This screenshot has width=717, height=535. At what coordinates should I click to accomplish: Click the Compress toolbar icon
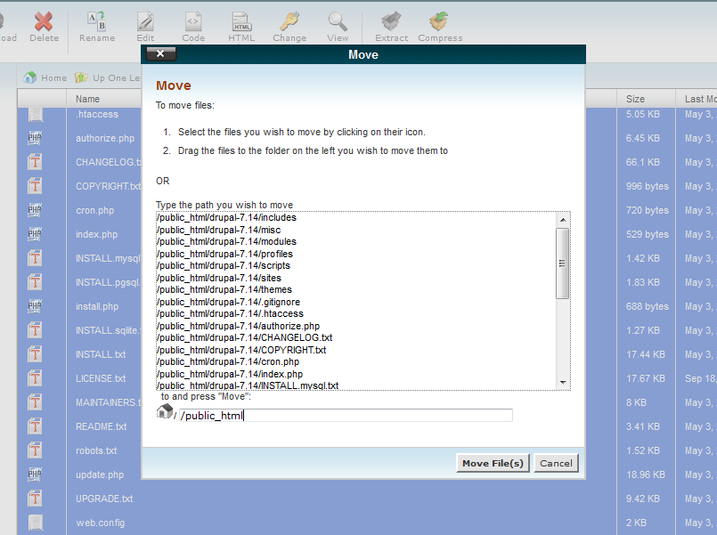(438, 22)
